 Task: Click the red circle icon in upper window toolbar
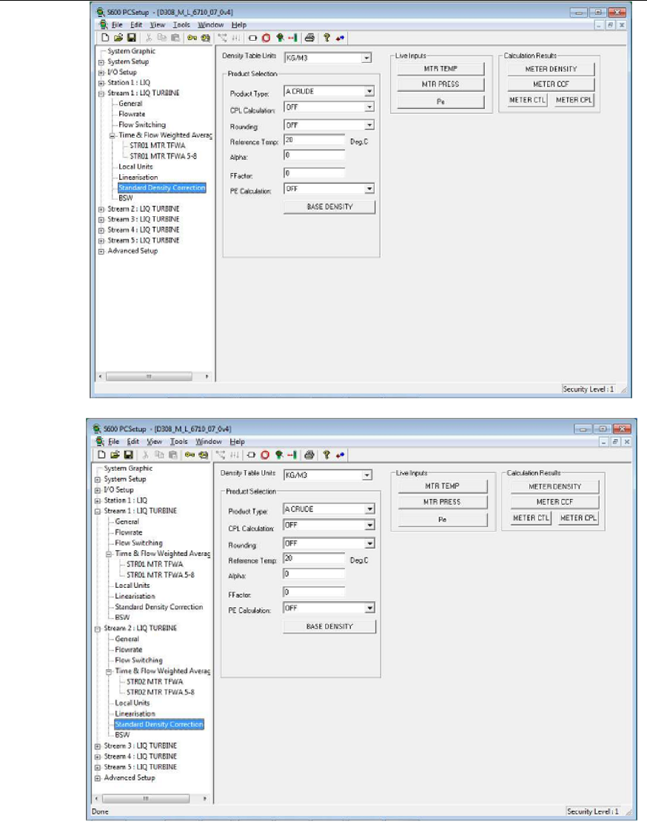266,38
